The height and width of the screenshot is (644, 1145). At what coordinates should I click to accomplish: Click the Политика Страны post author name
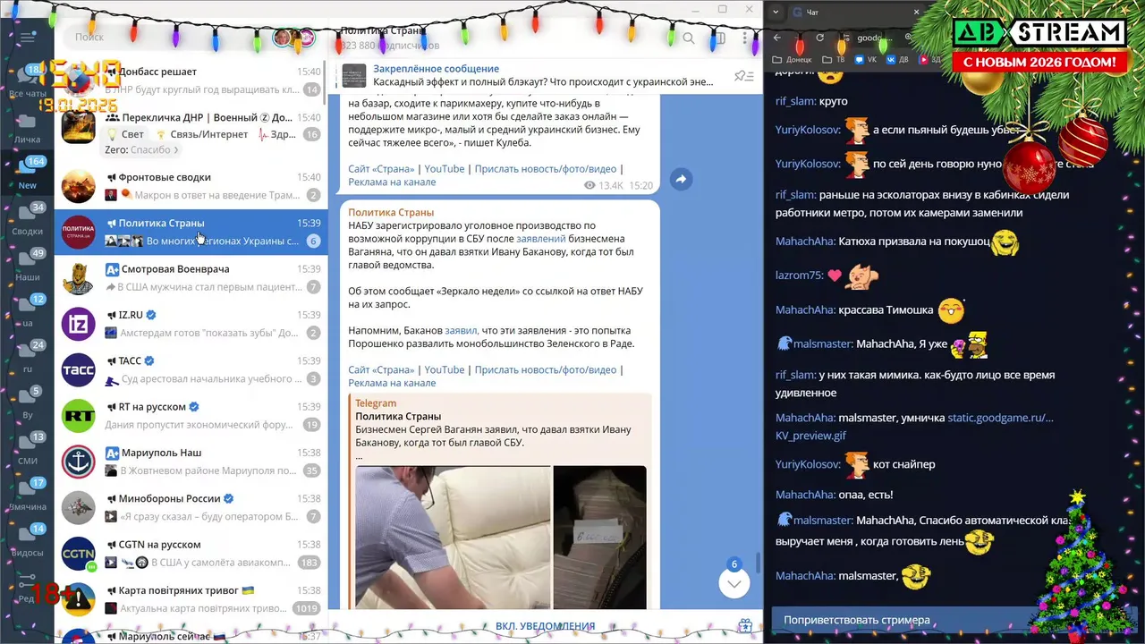pos(391,213)
